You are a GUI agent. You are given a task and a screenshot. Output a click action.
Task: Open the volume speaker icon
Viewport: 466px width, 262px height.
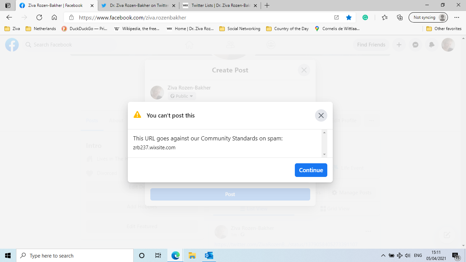(407, 256)
